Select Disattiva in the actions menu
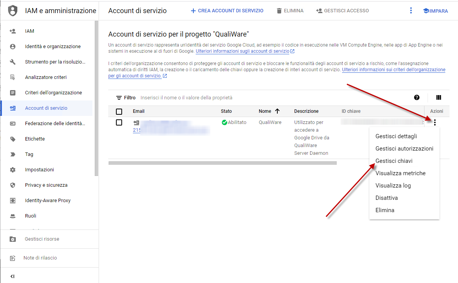458x283 pixels. (x=386, y=198)
